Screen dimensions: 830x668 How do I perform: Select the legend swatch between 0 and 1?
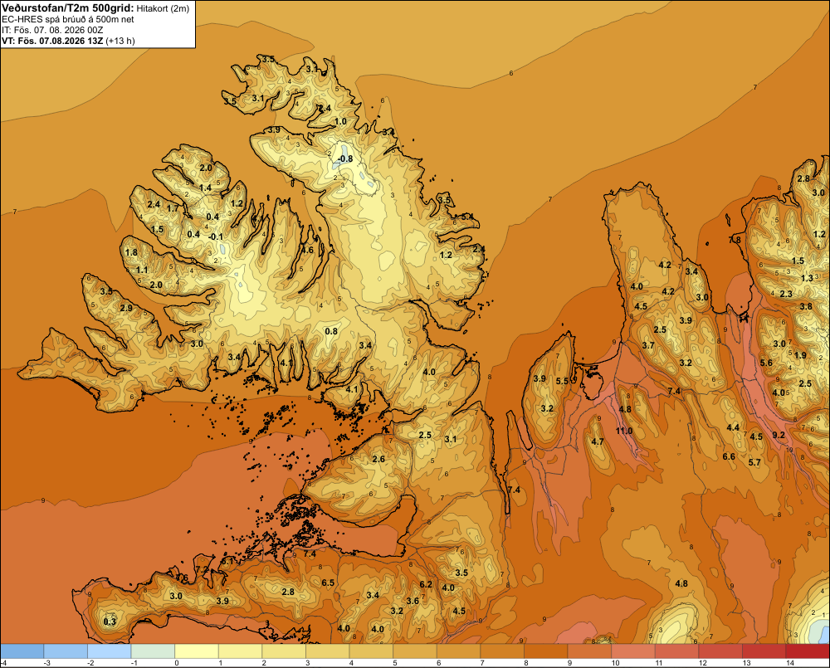point(197,651)
